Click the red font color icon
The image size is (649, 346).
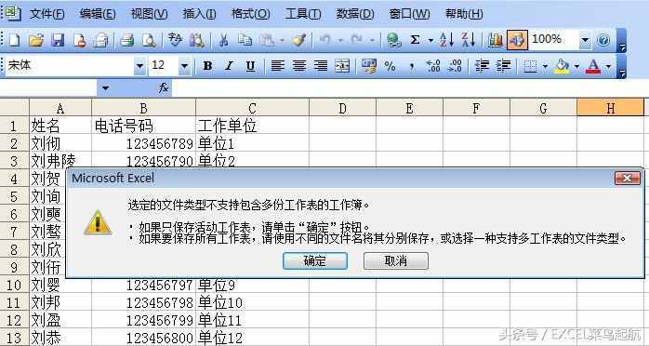point(592,66)
